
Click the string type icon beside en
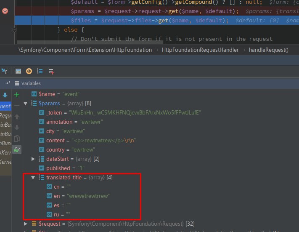tap(49, 196)
